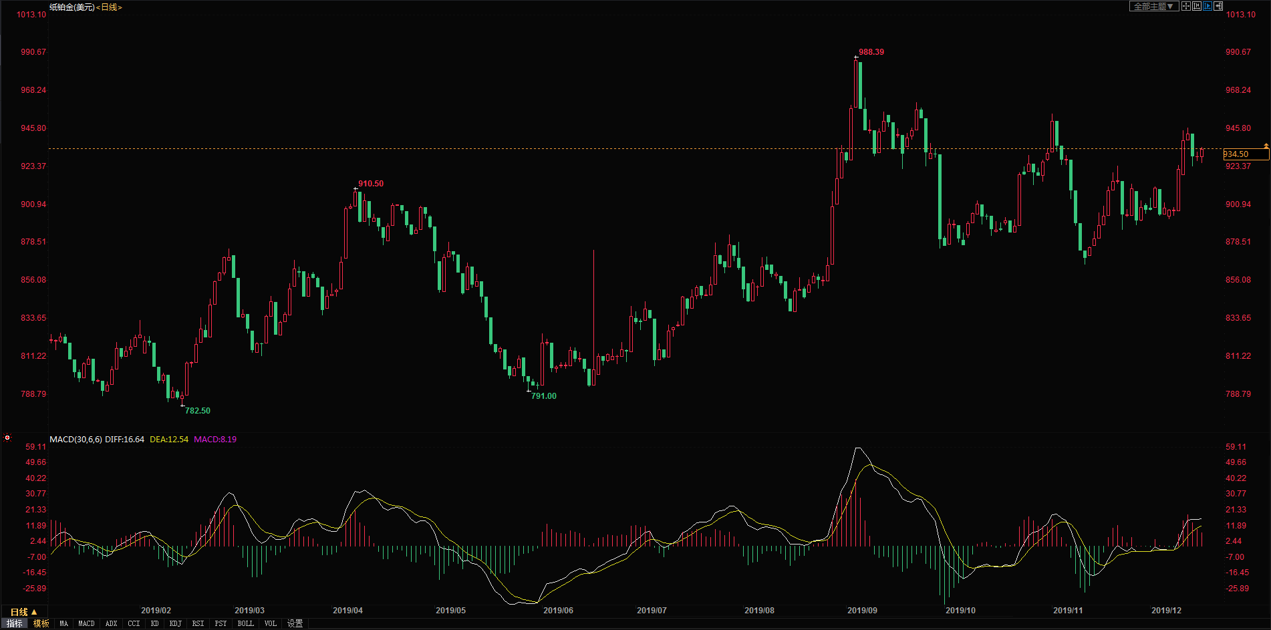The height and width of the screenshot is (630, 1271).
Task: Click the 2019/02 date axis label
Action: click(x=156, y=610)
